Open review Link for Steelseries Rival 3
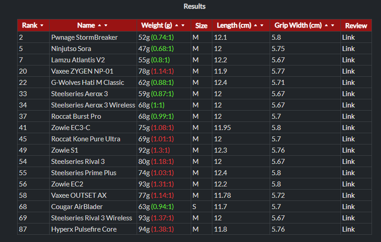Viewport: 381px width, 242px height. [349, 162]
